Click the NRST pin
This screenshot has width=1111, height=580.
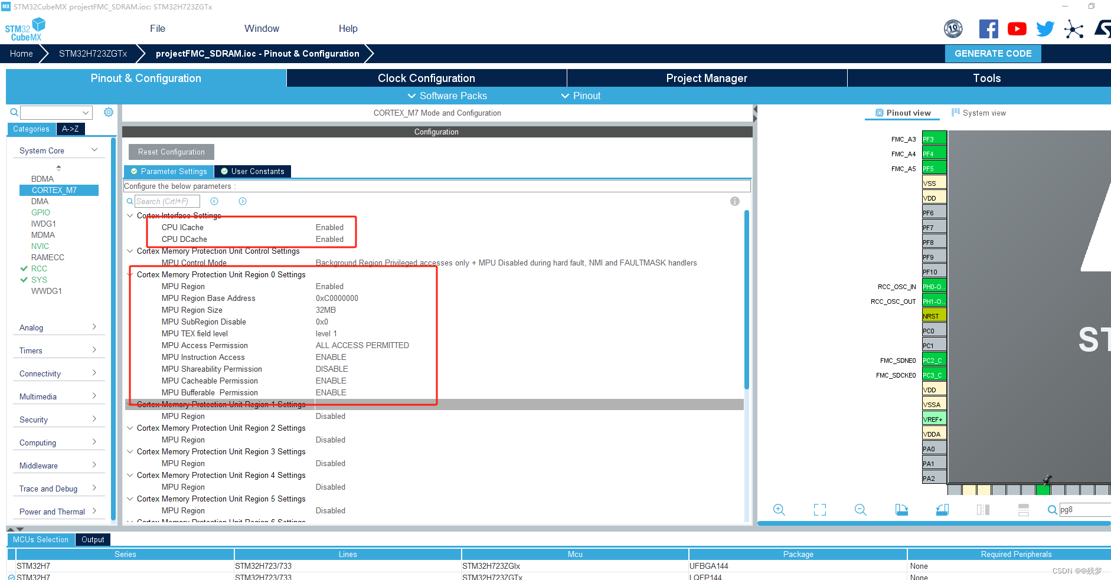coord(934,316)
